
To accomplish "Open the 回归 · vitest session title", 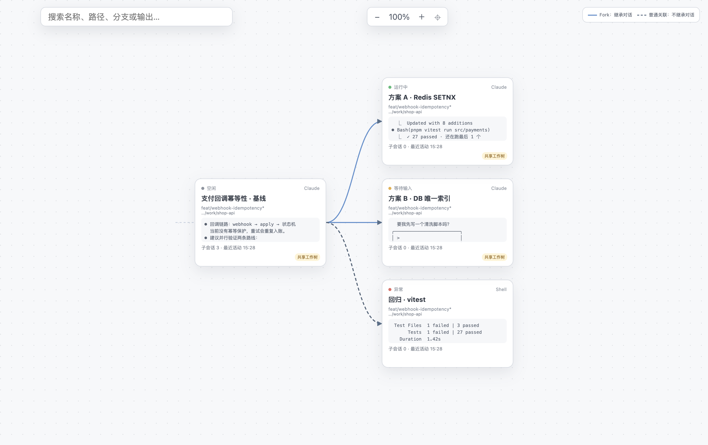I will pos(407,300).
